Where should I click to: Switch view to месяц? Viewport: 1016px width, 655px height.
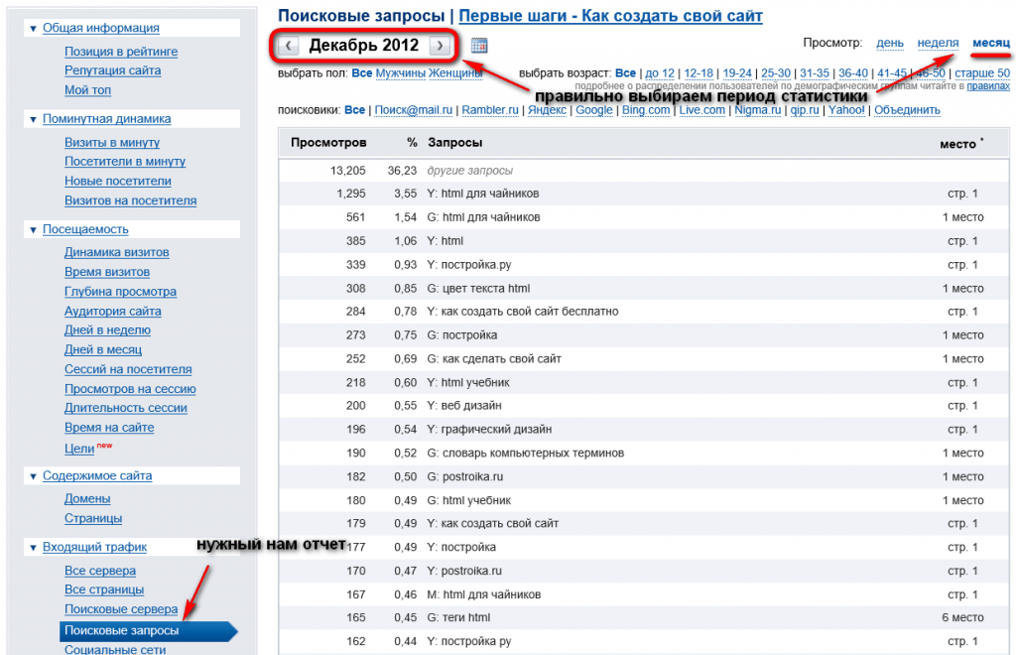click(x=991, y=43)
